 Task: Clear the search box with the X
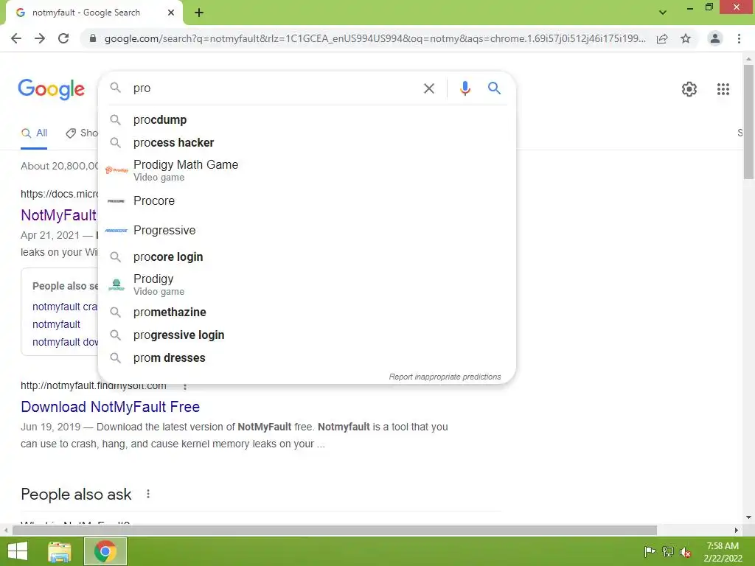point(428,88)
